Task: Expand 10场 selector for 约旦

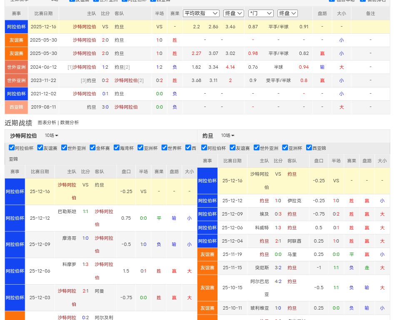Action: (227, 136)
